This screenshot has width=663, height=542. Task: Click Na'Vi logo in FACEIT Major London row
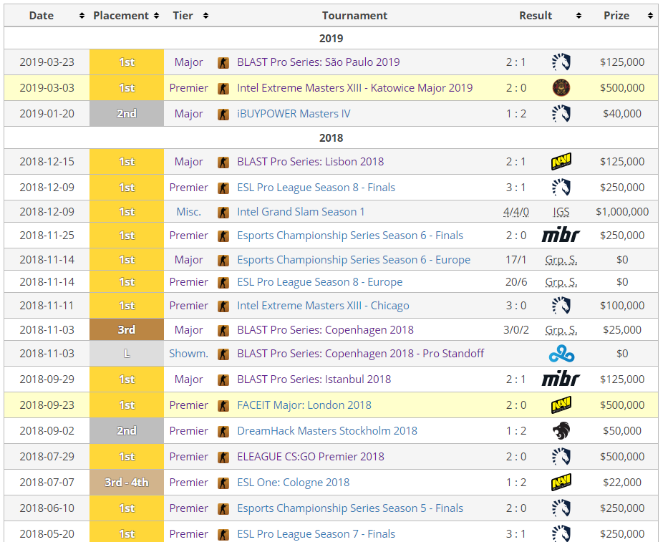[x=561, y=405]
